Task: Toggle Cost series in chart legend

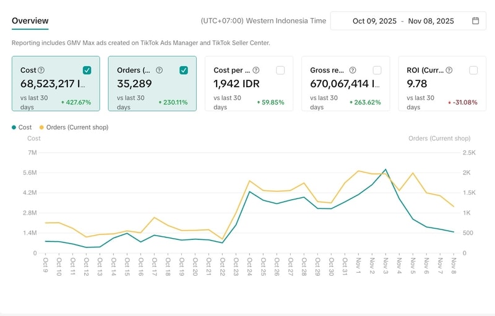Action: (22, 127)
